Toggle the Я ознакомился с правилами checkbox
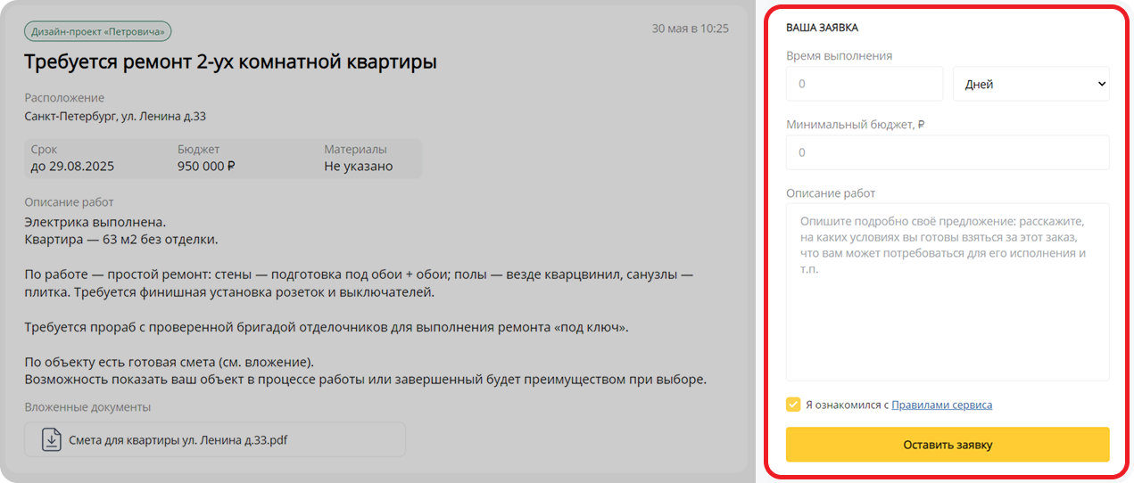This screenshot has width=1134, height=483. click(793, 405)
